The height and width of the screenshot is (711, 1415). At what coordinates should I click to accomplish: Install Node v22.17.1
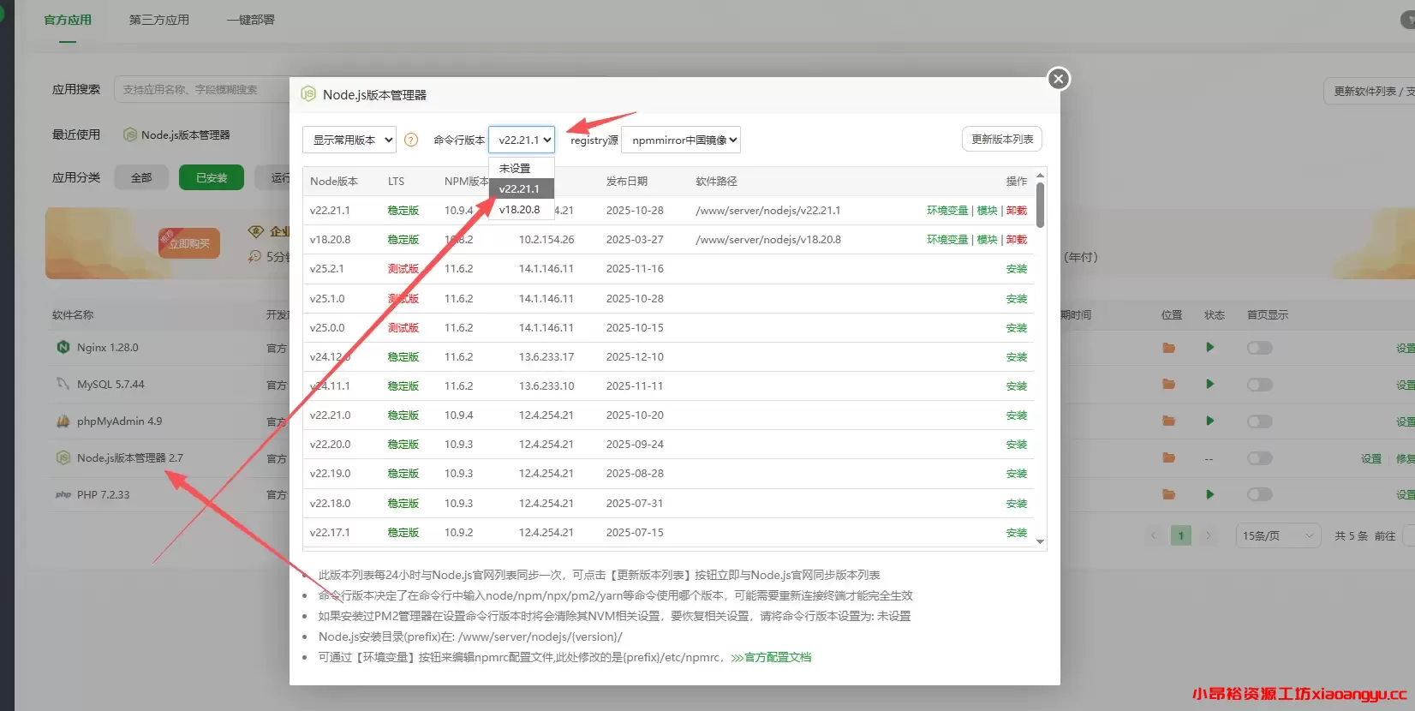coord(1017,533)
